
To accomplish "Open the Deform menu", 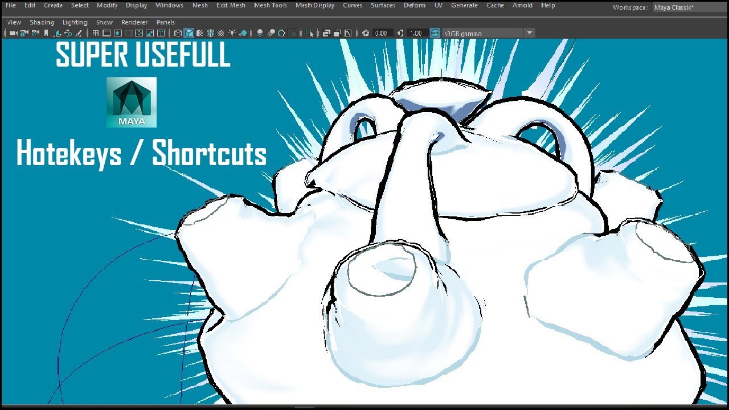I will [x=415, y=5].
